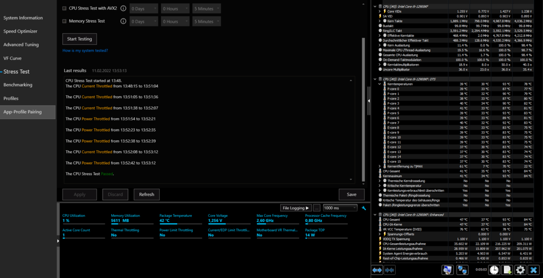Tick the Memory Stress Test checkbox
Screen dimensions: 543x278
65,22
